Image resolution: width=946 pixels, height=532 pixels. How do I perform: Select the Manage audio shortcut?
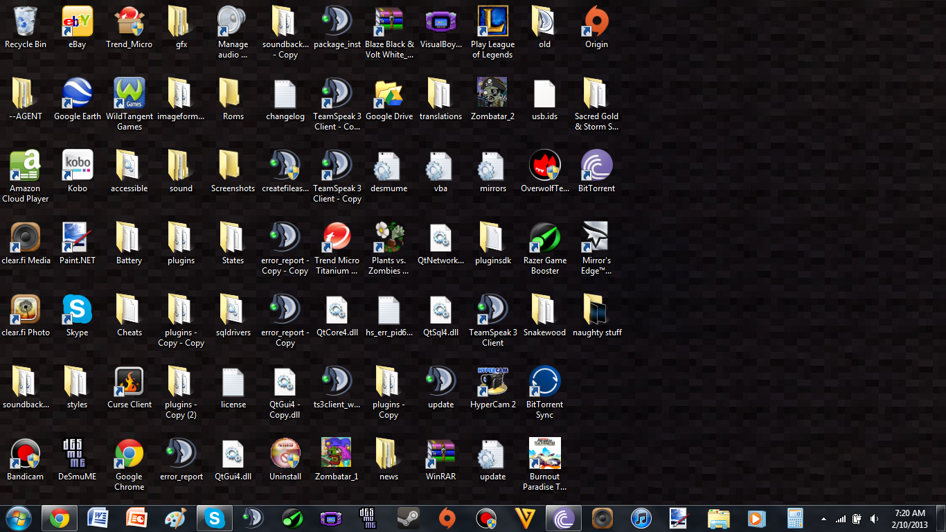(233, 33)
